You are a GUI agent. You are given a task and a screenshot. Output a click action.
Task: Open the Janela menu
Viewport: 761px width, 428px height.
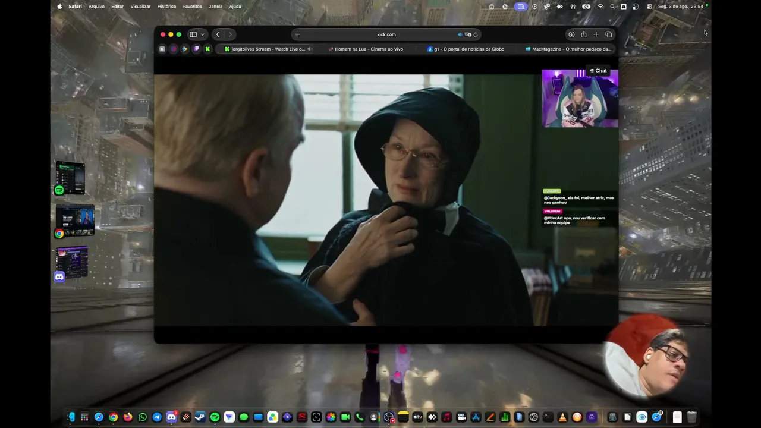[x=216, y=7]
